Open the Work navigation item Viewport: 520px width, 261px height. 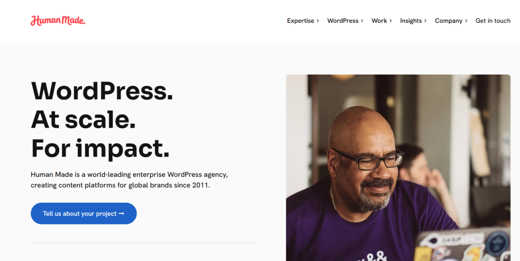point(379,20)
